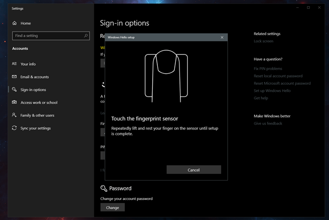329x220 pixels.
Task: Close the Windows Hello setup dialog
Action: tap(222, 37)
